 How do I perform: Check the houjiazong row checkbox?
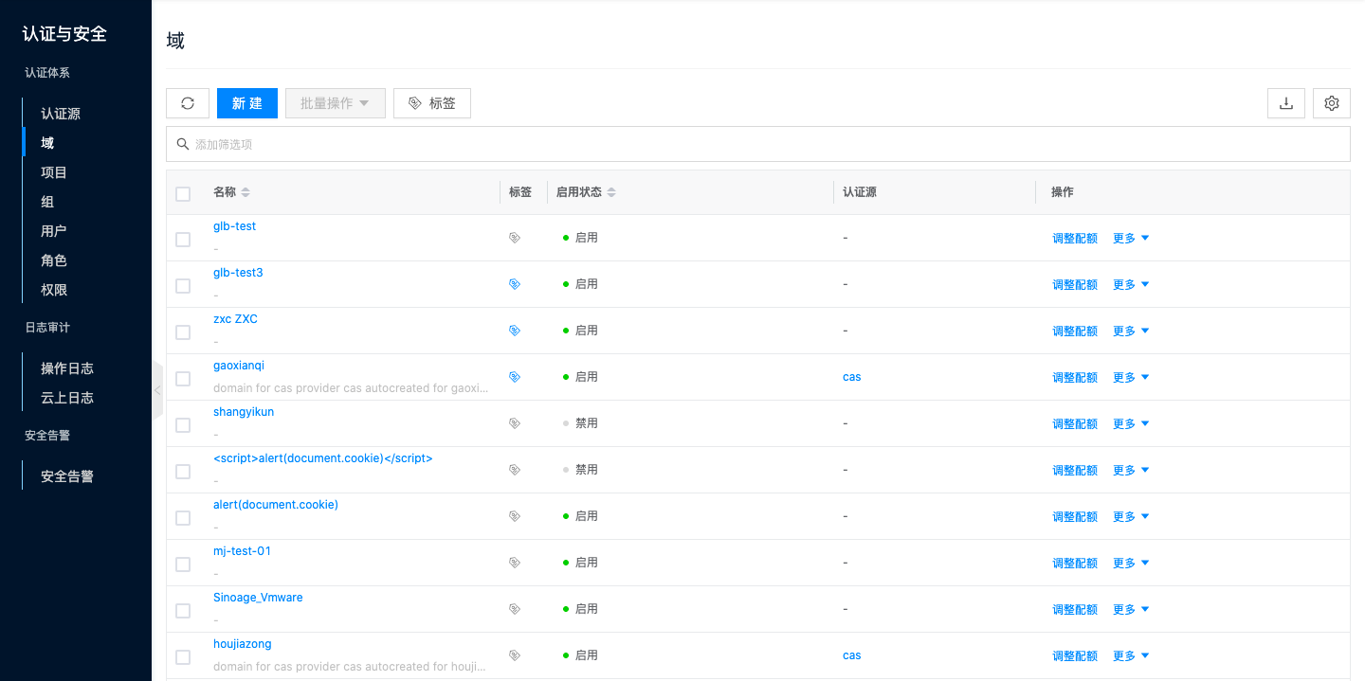pos(183,657)
